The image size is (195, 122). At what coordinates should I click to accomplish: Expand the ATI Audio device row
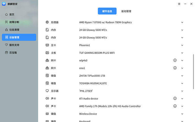point(182,99)
